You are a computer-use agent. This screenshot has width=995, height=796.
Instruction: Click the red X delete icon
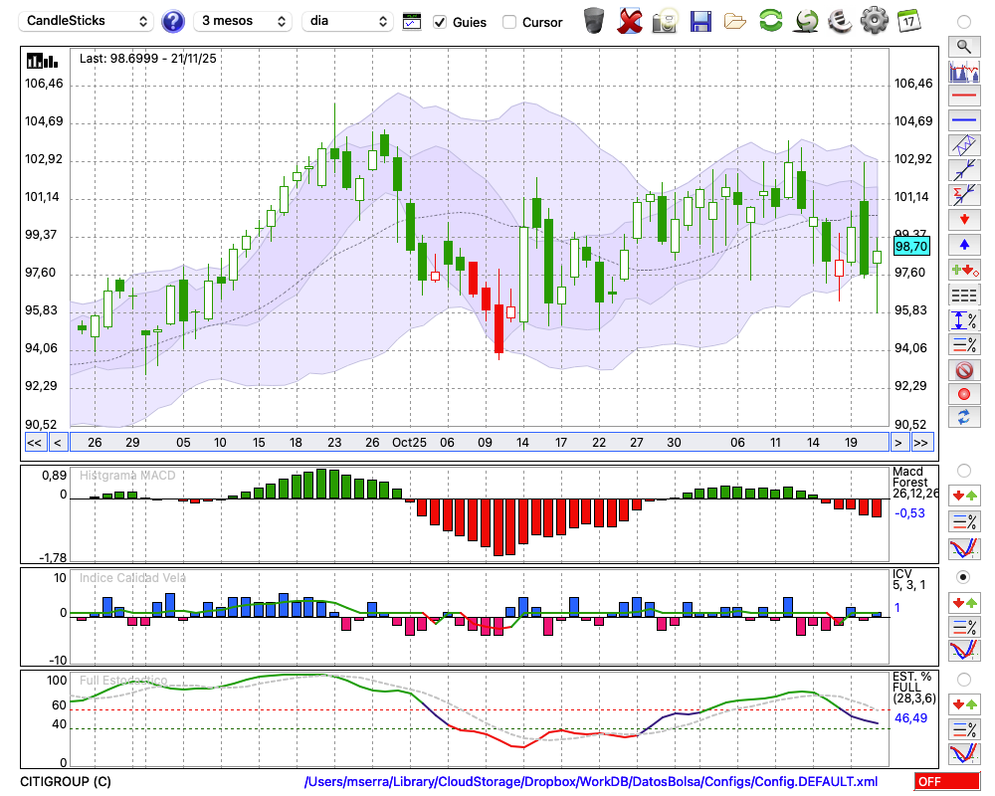pyautogui.click(x=629, y=21)
